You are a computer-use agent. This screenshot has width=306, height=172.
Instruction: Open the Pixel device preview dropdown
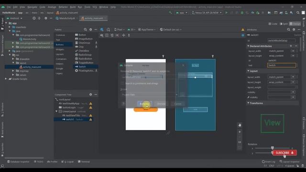[x=119, y=30]
